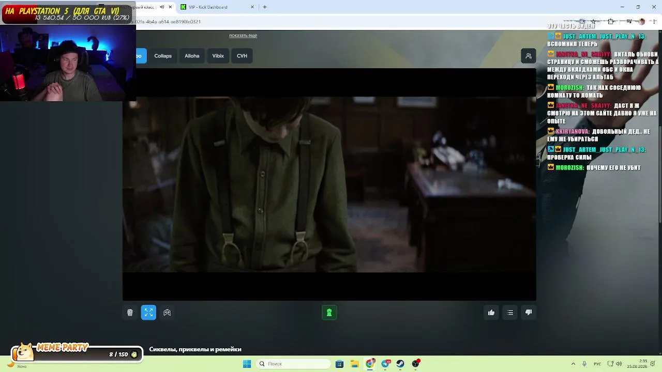Click the KKIRYANOVA username in chat
Screen dimensions: 662x372
click(x=573, y=132)
